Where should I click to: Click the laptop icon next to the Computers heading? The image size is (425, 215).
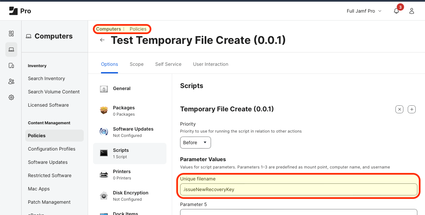point(29,36)
